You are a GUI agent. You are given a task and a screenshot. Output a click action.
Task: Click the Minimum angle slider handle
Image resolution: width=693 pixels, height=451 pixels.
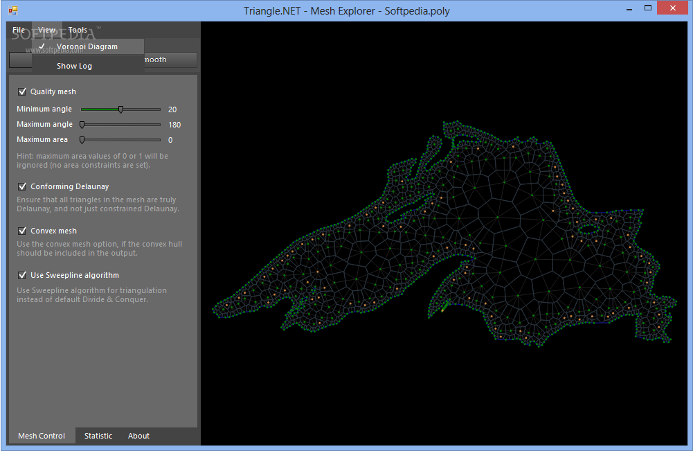click(x=120, y=109)
